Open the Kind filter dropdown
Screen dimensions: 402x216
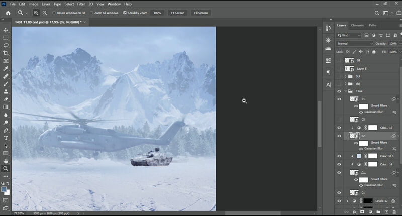pyautogui.click(x=349, y=35)
